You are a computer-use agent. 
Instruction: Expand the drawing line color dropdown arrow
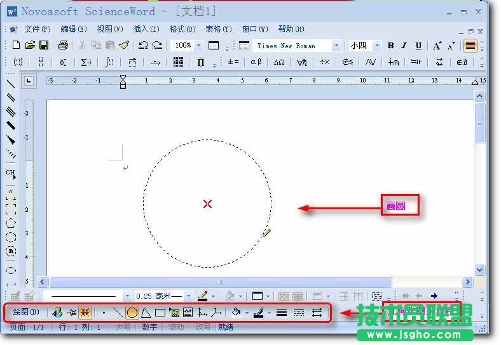(269, 313)
